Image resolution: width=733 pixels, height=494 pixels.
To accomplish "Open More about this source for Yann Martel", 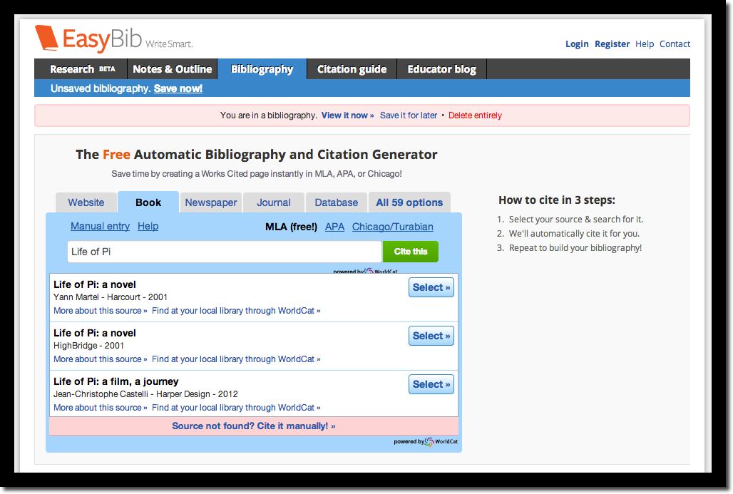I will (x=100, y=311).
